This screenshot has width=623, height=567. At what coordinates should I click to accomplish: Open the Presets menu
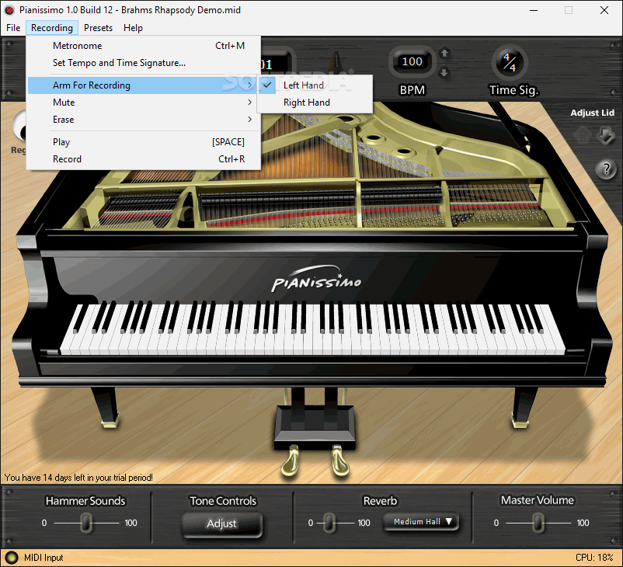pyautogui.click(x=98, y=28)
